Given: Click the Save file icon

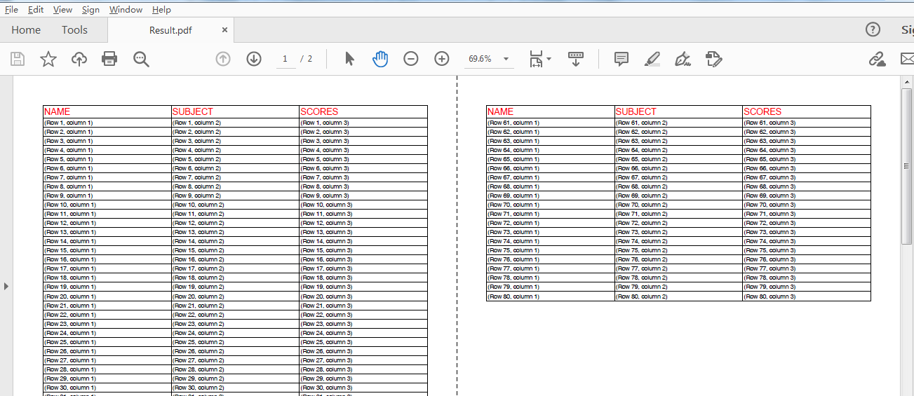Looking at the screenshot, I should (x=18, y=59).
